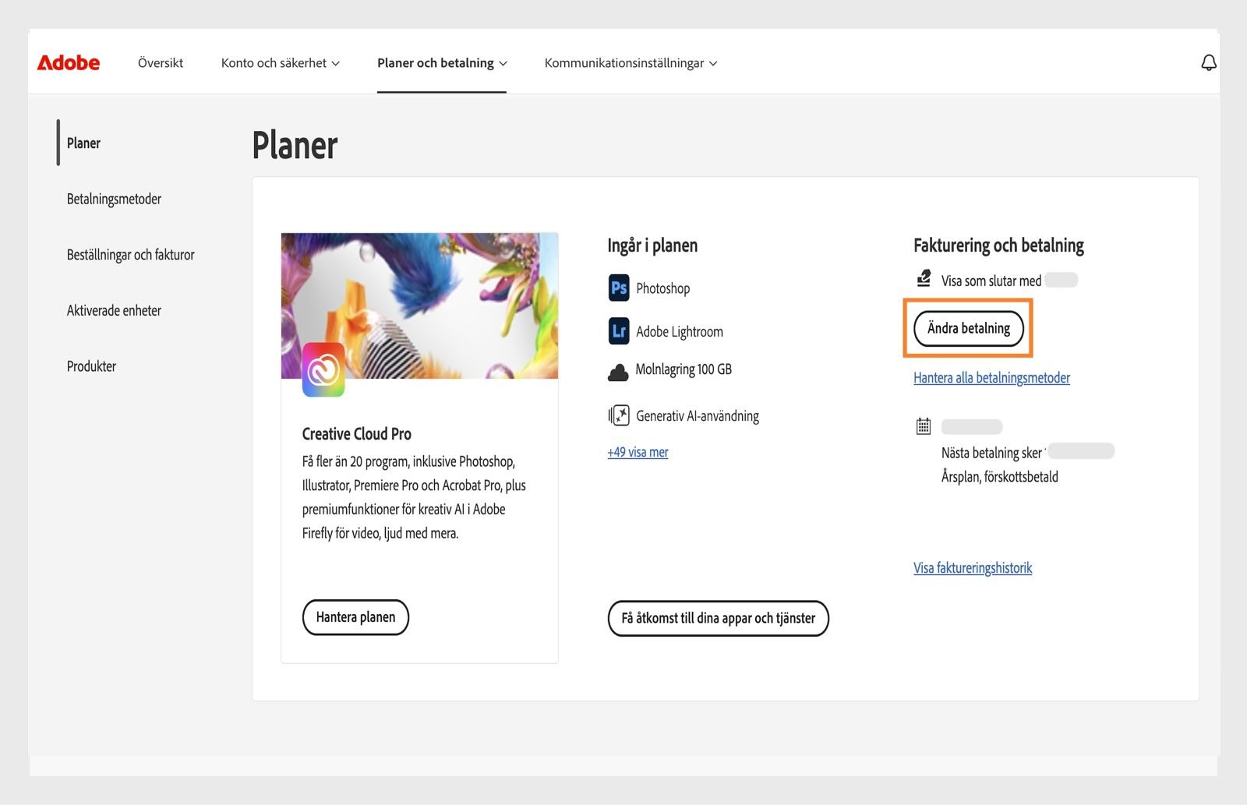Click Nästa betalning sker text

(991, 453)
